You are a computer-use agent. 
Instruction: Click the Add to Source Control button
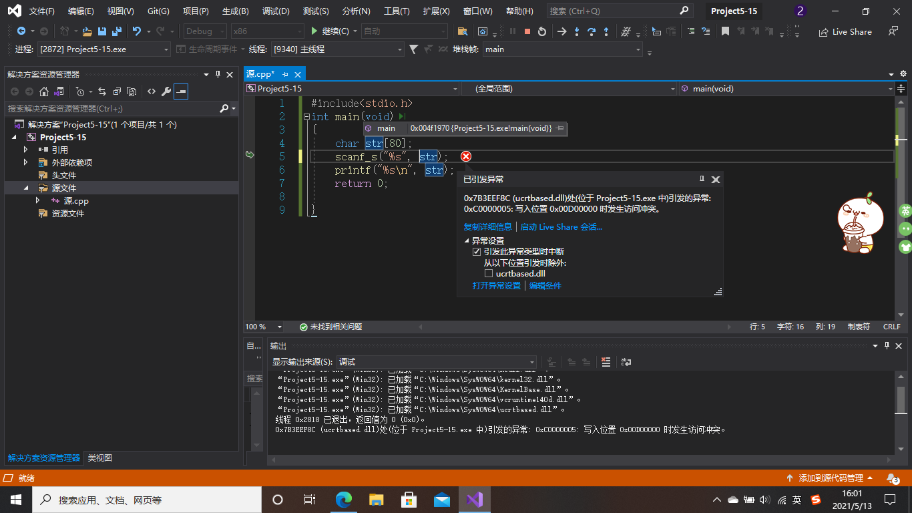tap(831, 478)
